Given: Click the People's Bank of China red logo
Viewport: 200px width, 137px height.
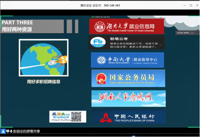Looking at the screenshot, I should pyautogui.click(x=106, y=118).
